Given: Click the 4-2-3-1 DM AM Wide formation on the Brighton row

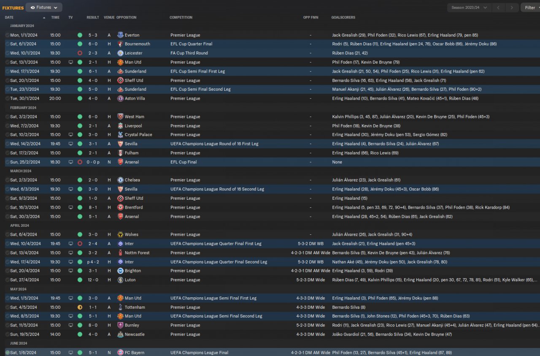Looking at the screenshot, I should click(310, 271).
